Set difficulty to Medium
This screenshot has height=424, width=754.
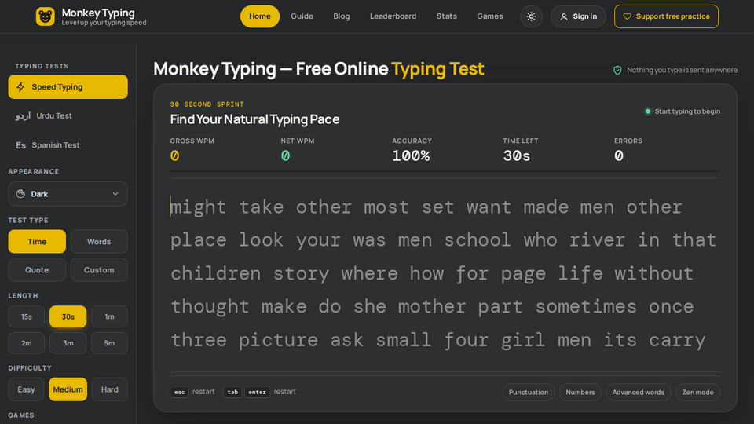(68, 389)
